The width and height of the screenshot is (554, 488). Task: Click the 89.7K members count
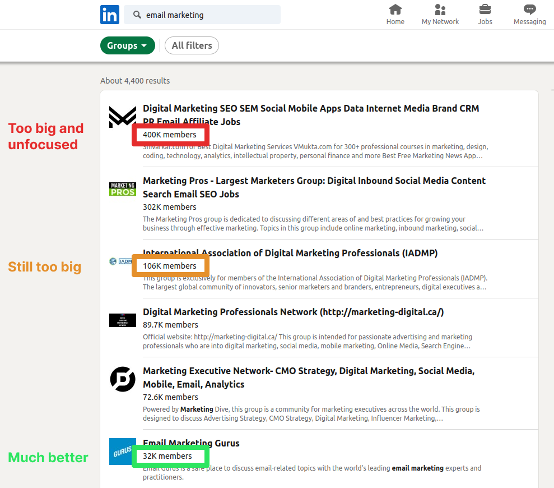(x=170, y=325)
